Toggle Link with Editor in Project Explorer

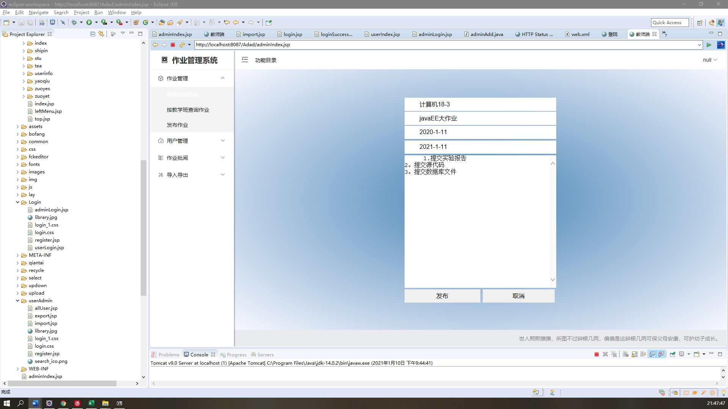click(101, 34)
